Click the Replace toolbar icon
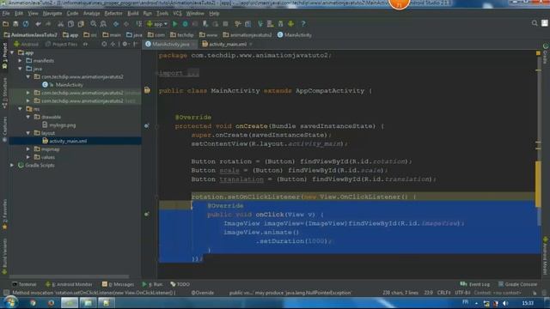Image resolution: width=550 pixels, height=309 pixels. [x=103, y=24]
